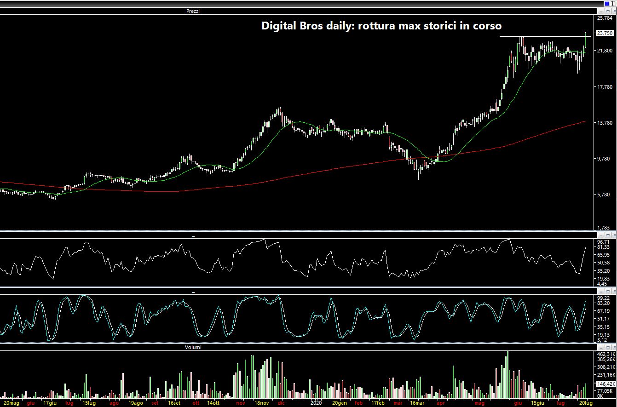Minimize the Prezzi price panel
617x407 pixels.
click(601, 11)
